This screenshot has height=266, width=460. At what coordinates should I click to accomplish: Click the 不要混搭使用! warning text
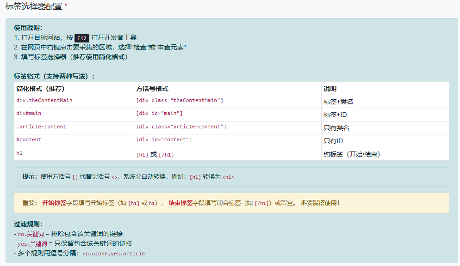point(320,203)
